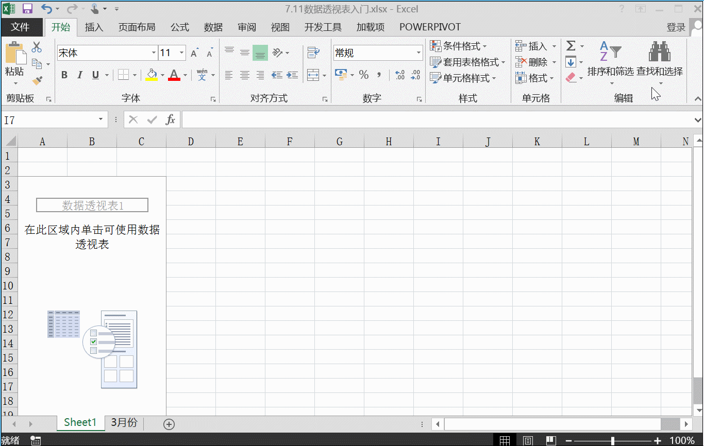704x446 pixels.
Task: Select the Format Painter brush icon
Action: click(37, 80)
